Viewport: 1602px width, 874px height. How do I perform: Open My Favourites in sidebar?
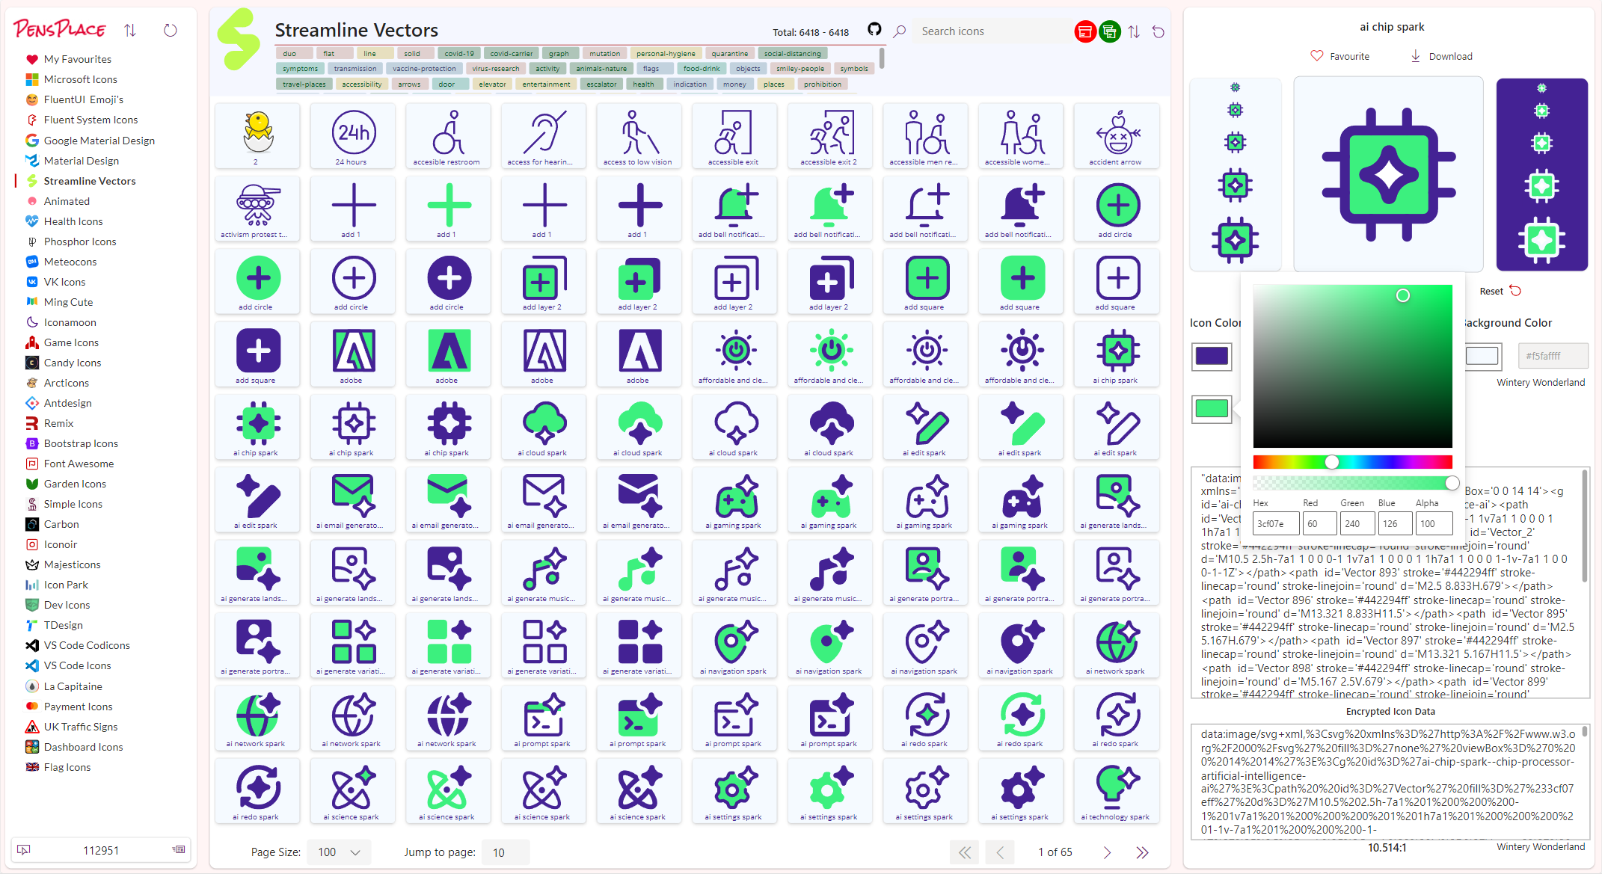pos(77,59)
